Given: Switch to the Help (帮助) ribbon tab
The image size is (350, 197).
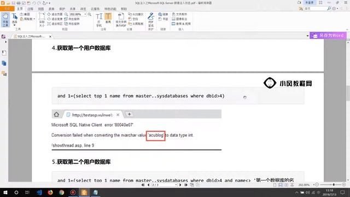Looking at the screenshot, I should point(124,9).
